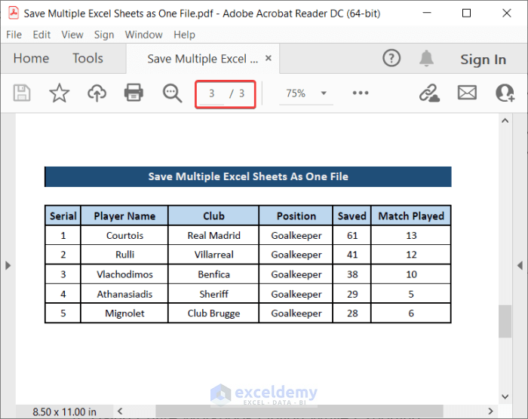The image size is (528, 419).
Task: Click the more tools ellipsis icon
Action: pyautogui.click(x=361, y=93)
